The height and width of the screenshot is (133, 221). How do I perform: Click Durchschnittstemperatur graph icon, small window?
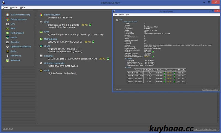(x=153, y=57)
